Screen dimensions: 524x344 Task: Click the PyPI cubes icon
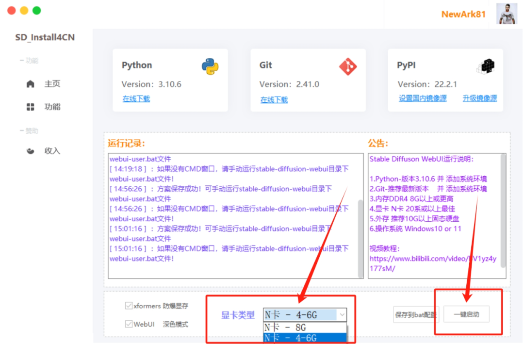[486, 66]
